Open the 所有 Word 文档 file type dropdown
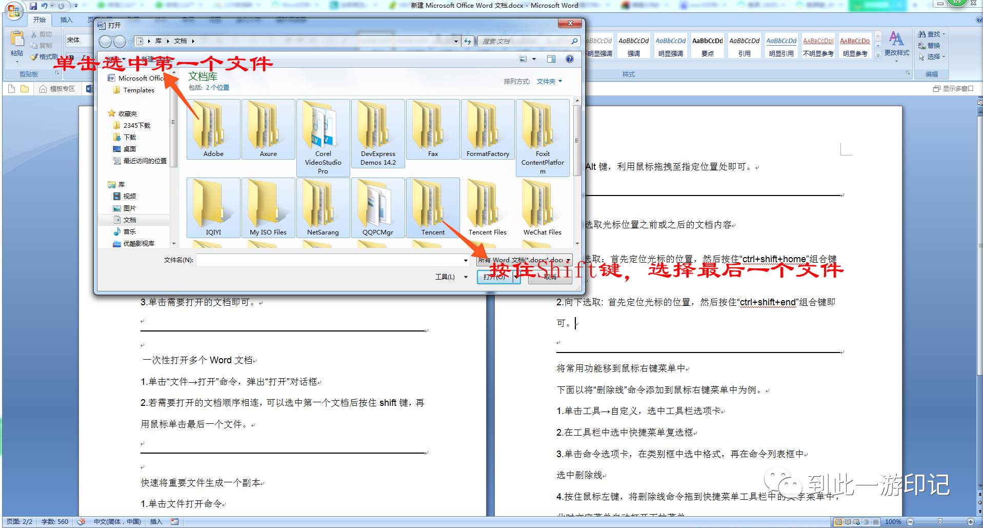 tap(524, 260)
